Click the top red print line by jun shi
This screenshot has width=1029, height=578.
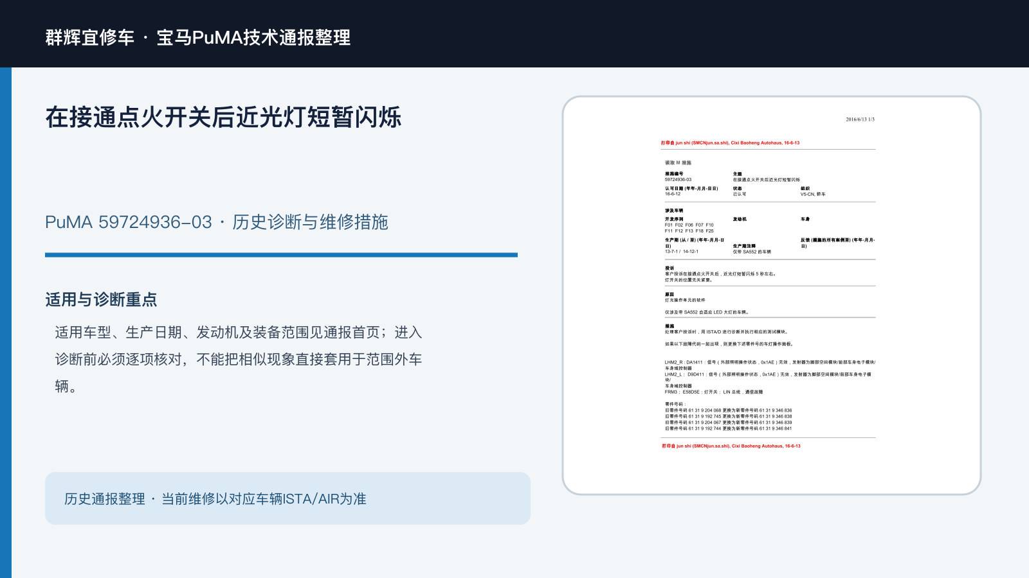tap(730, 143)
